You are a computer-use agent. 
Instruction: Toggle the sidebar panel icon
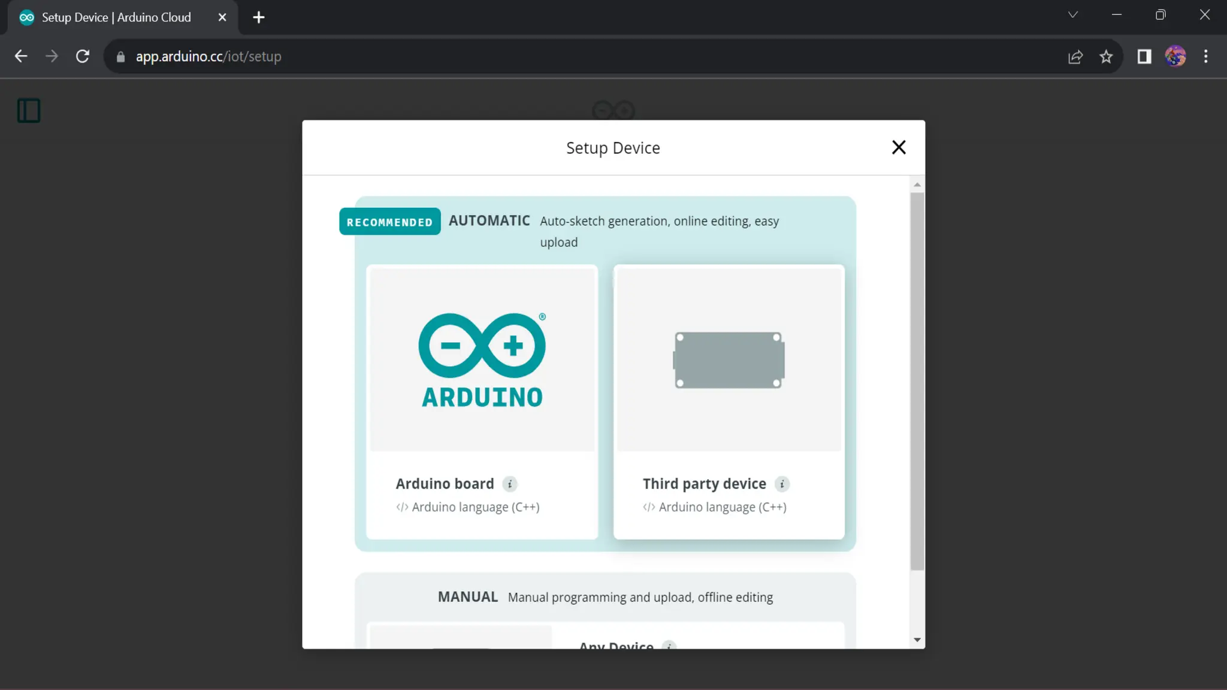(x=29, y=111)
